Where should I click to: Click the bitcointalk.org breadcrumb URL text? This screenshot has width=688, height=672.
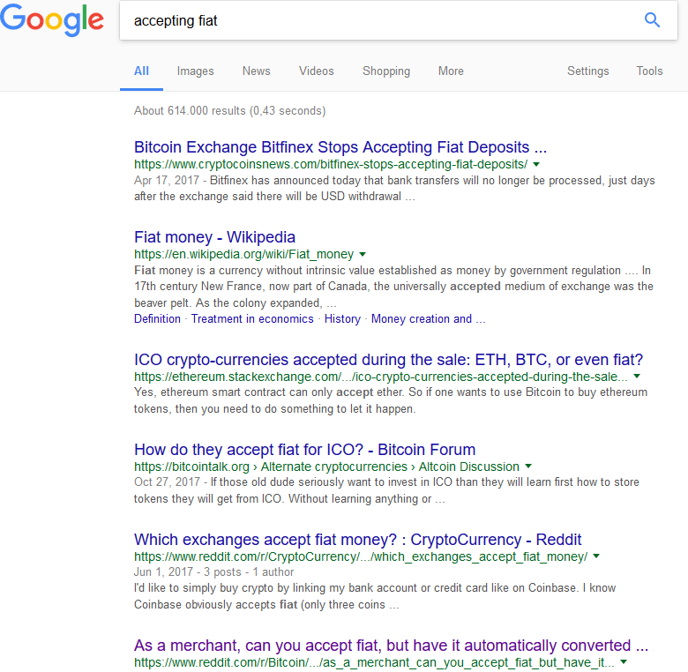[x=327, y=467]
